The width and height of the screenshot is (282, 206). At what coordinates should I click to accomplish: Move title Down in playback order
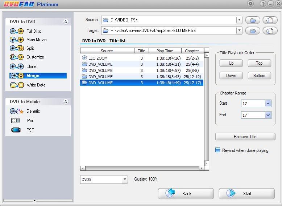click(231, 76)
